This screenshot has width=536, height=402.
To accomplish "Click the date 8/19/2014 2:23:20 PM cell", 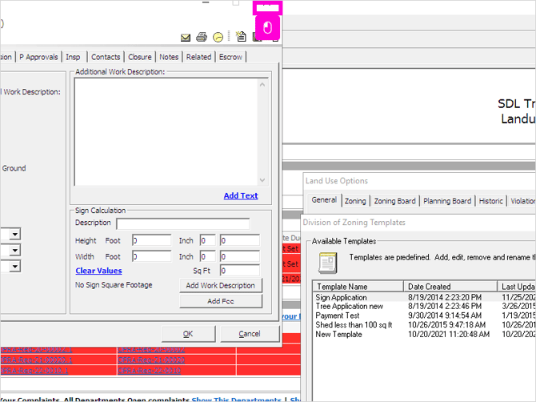I will pyautogui.click(x=445, y=297).
